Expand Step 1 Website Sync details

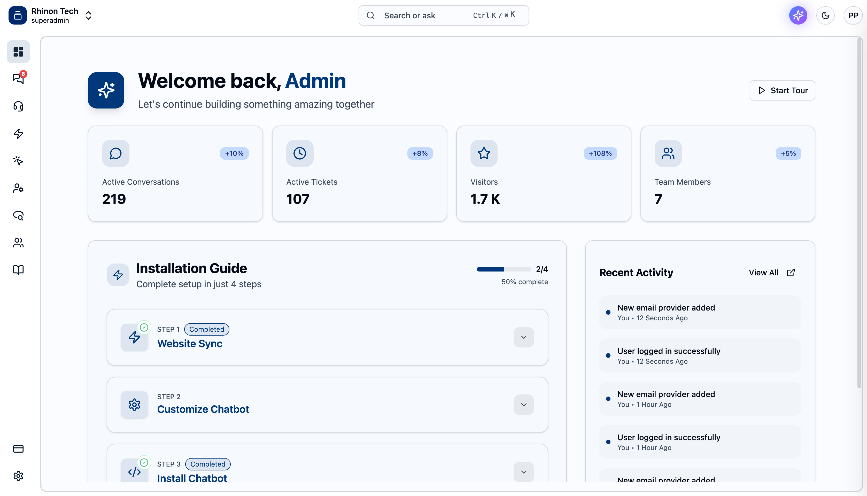[523, 337]
